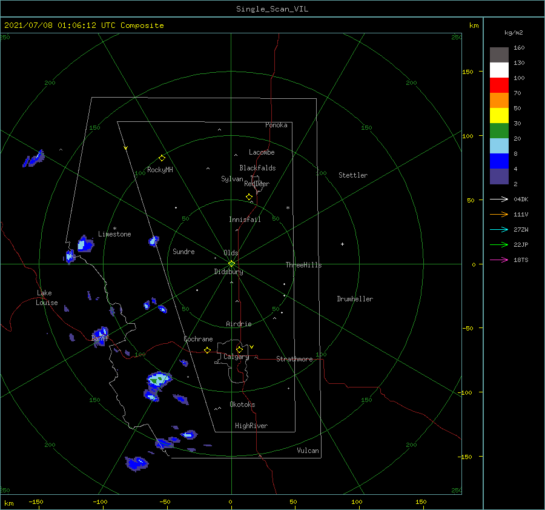Pick the white 100-130 legend swatch
Viewport: 545px width, 510px height.
(x=499, y=70)
